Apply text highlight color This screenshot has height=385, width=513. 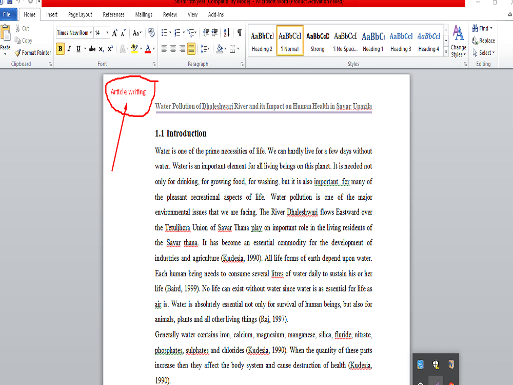pyautogui.click(x=135, y=49)
